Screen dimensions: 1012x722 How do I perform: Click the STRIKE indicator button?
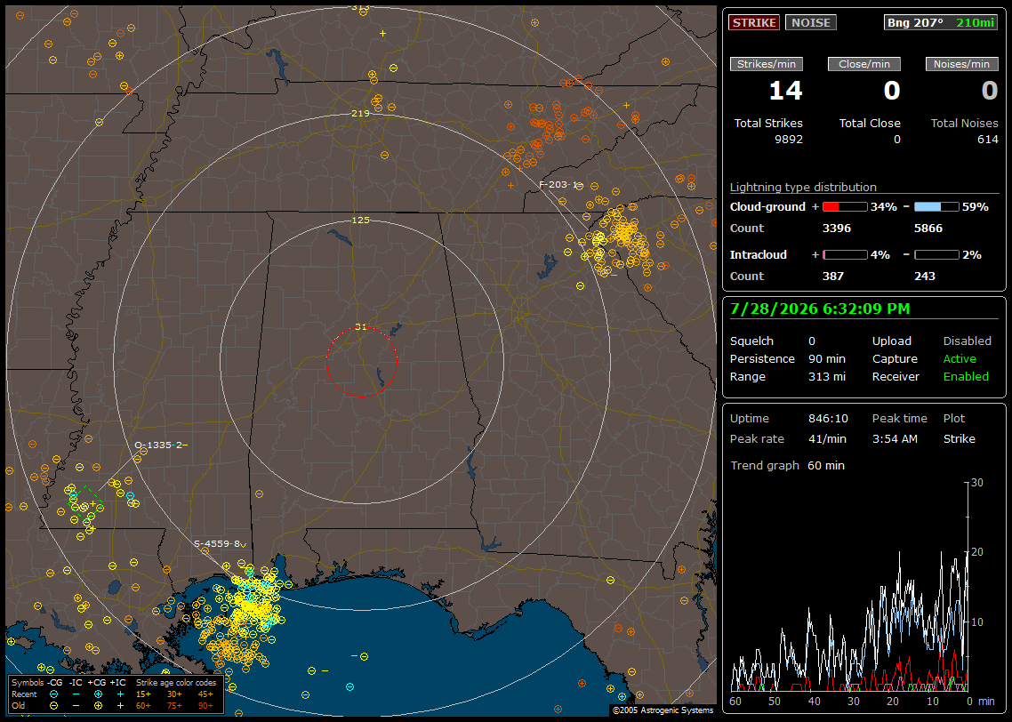pos(754,22)
